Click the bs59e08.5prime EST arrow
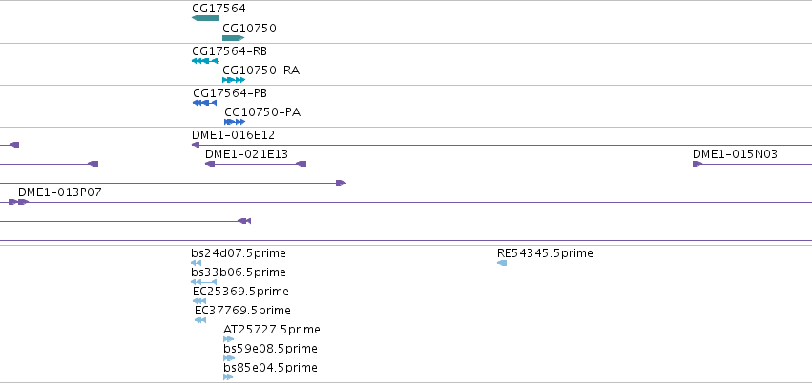The image size is (812, 383). tap(229, 358)
